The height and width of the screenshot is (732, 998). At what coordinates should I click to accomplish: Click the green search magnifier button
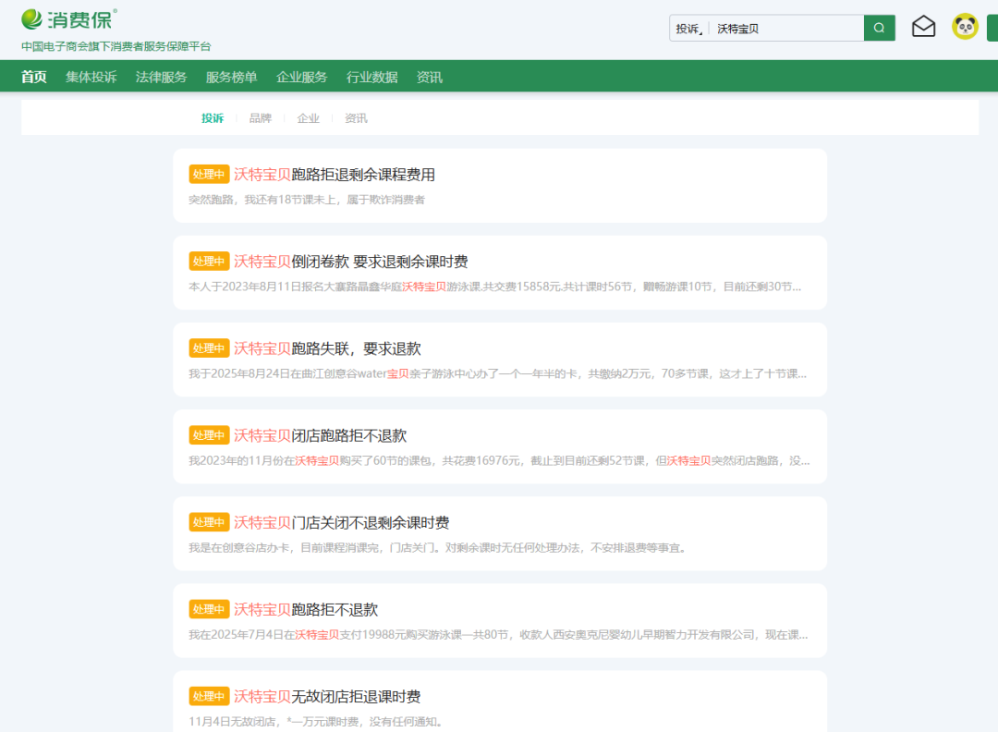click(879, 28)
